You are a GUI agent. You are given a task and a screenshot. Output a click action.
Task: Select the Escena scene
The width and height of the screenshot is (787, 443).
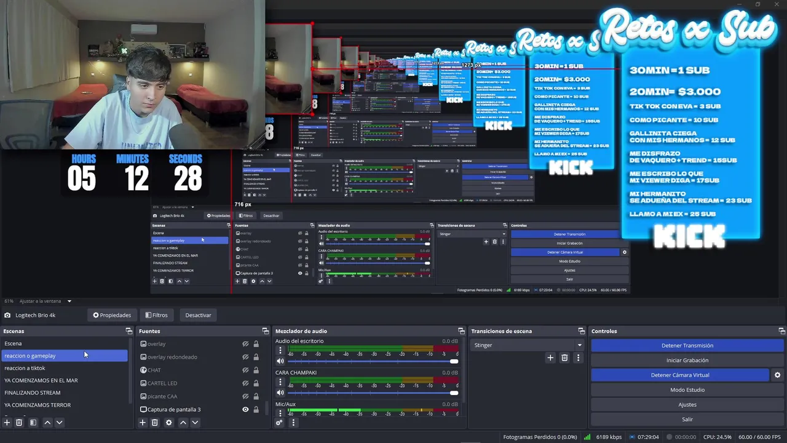[x=65, y=343]
